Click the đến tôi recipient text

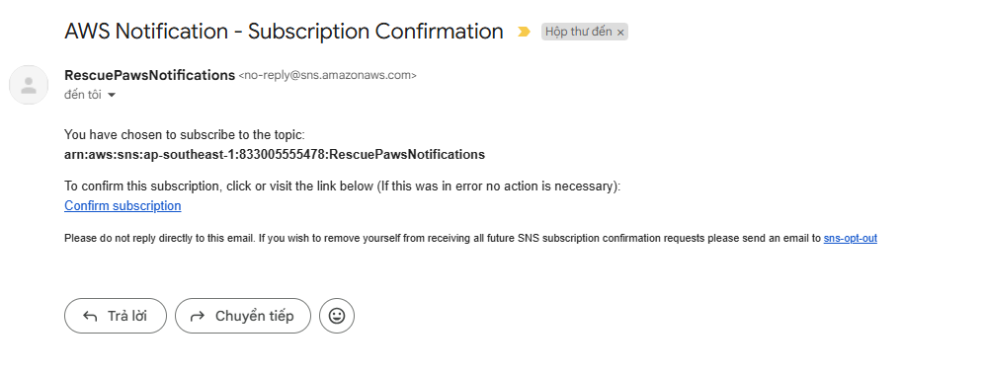coord(83,95)
